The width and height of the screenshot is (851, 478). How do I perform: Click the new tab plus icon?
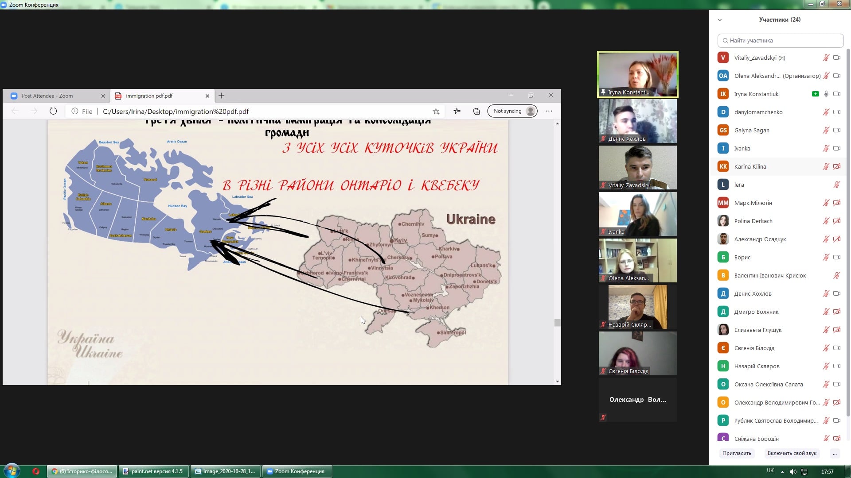(x=222, y=96)
